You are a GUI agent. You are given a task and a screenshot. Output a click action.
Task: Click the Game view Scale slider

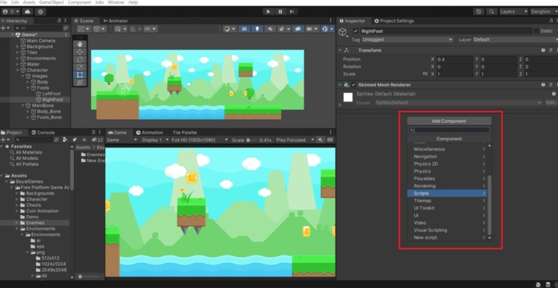(x=249, y=140)
